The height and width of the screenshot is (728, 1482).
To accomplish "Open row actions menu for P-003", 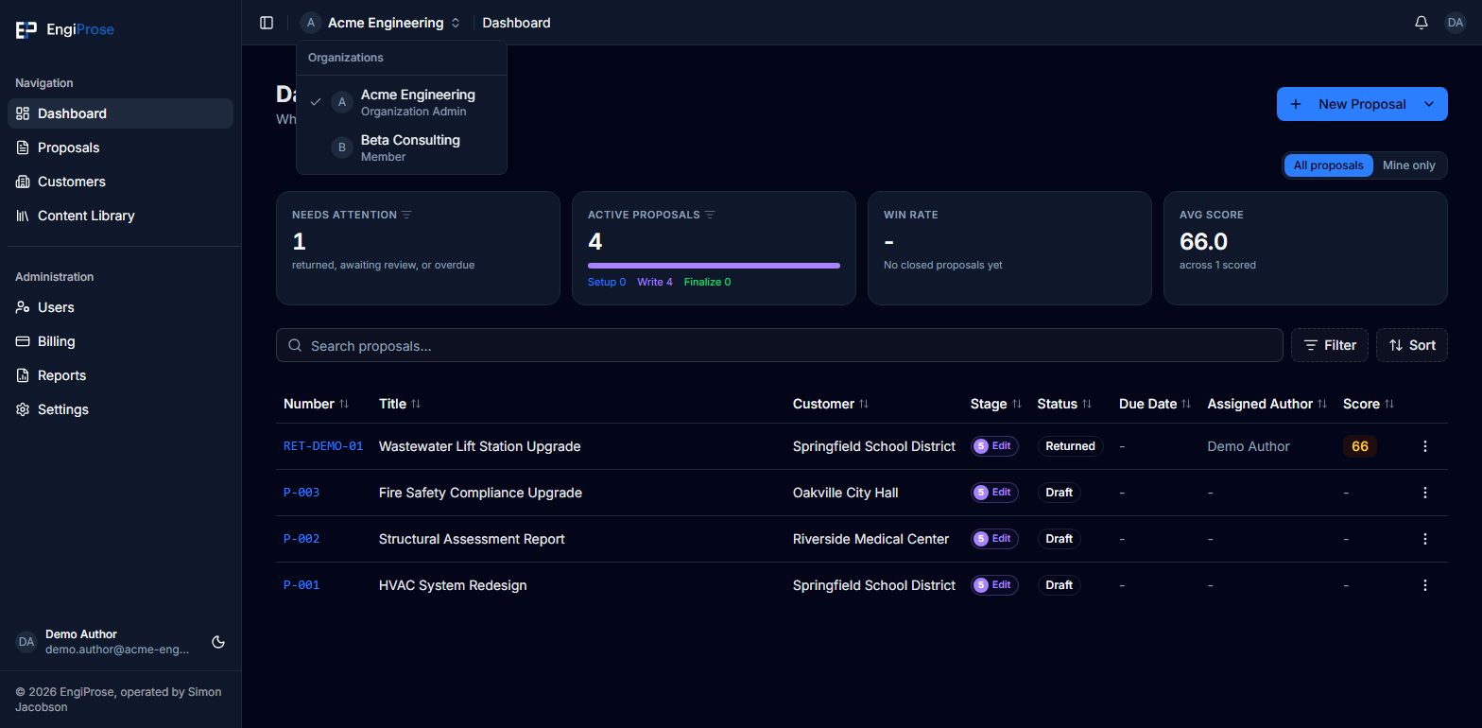I will coord(1425,493).
